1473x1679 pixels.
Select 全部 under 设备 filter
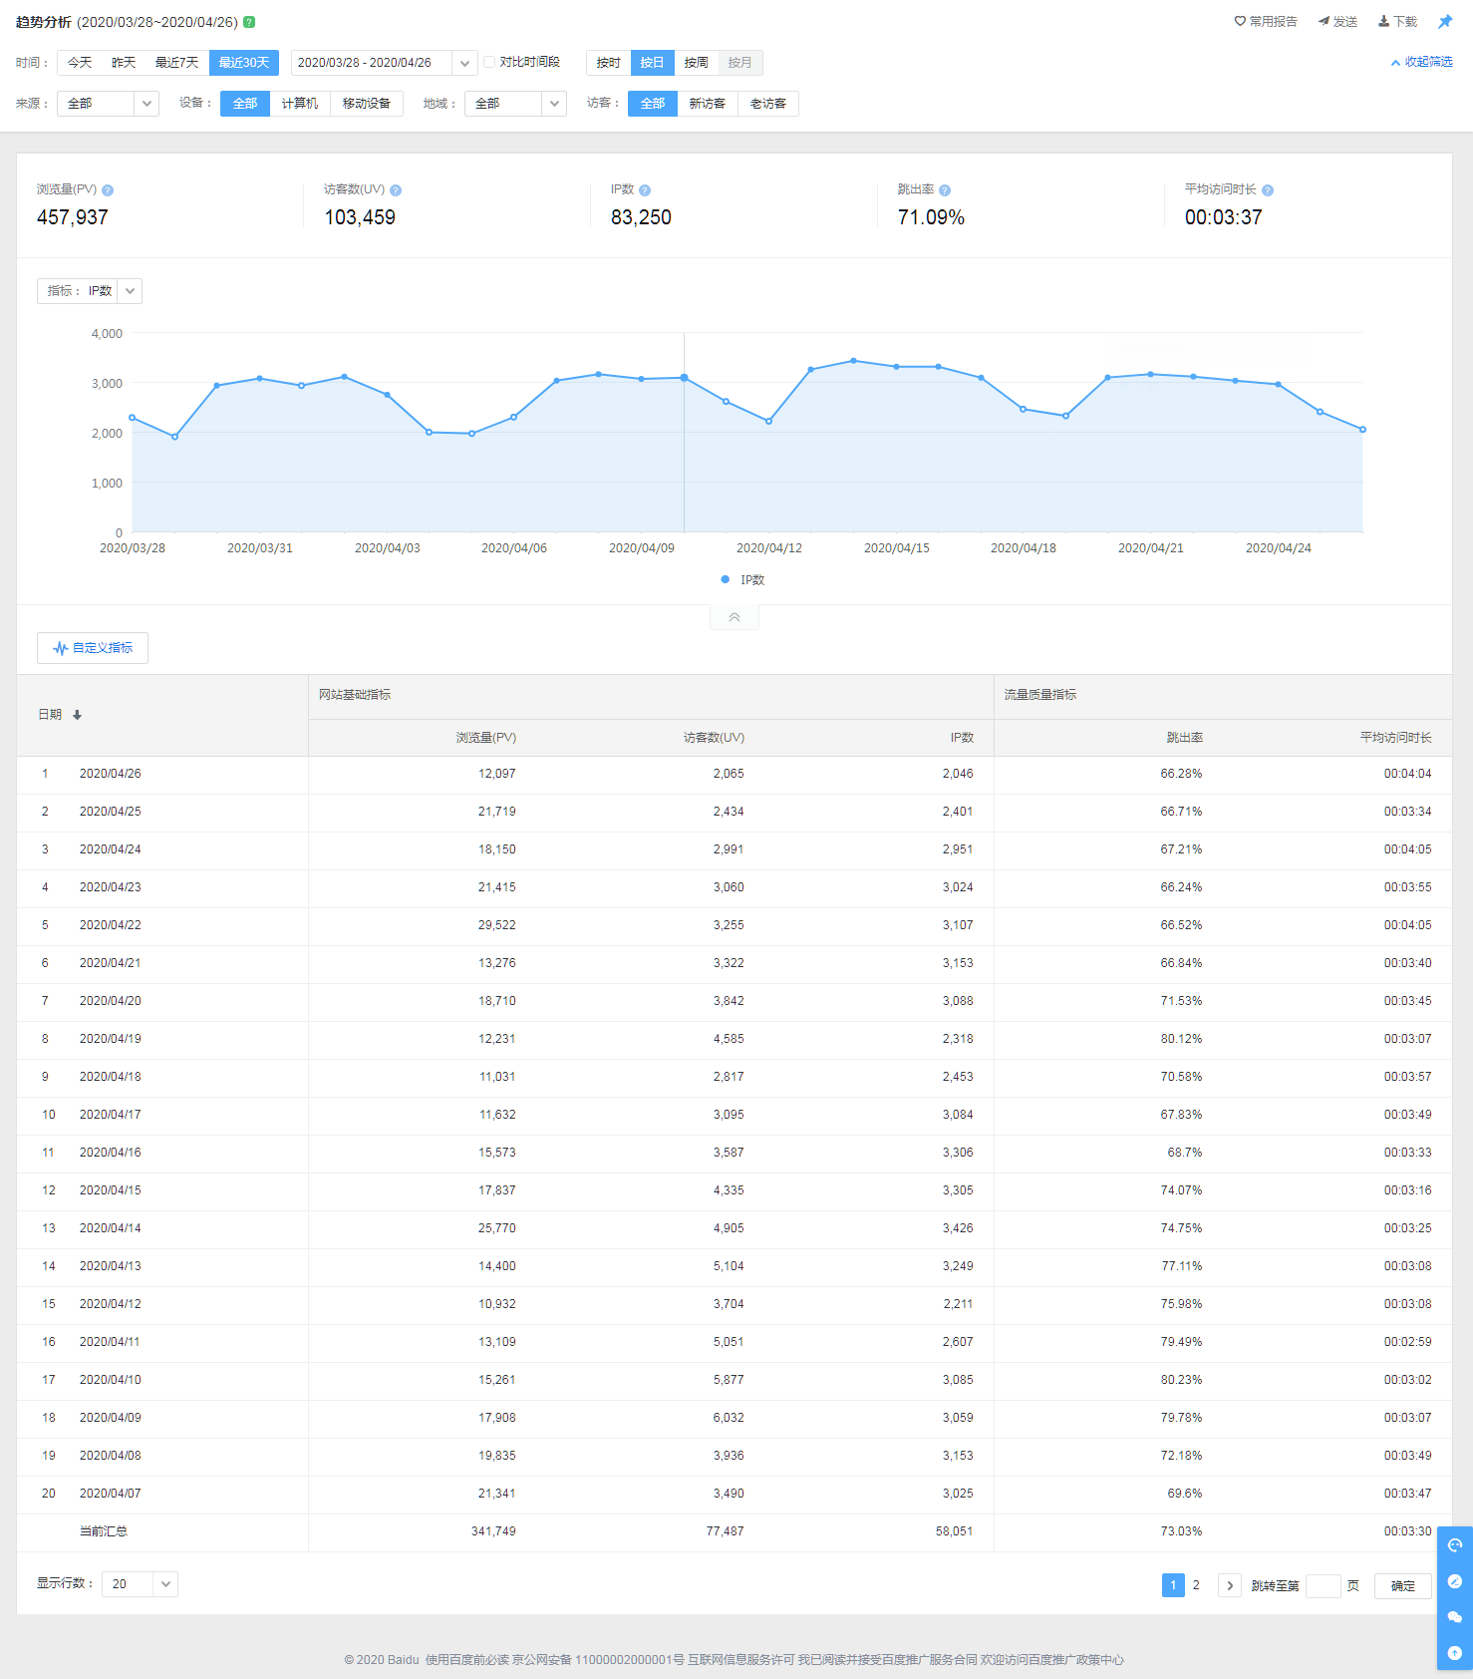pos(245,104)
